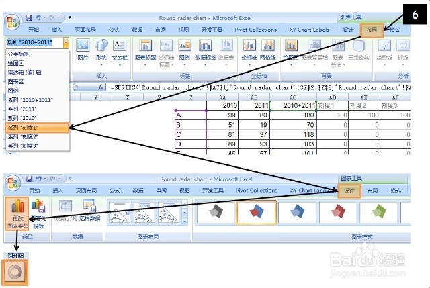Select 系列 "刻度1" in the element list

click(x=37, y=128)
